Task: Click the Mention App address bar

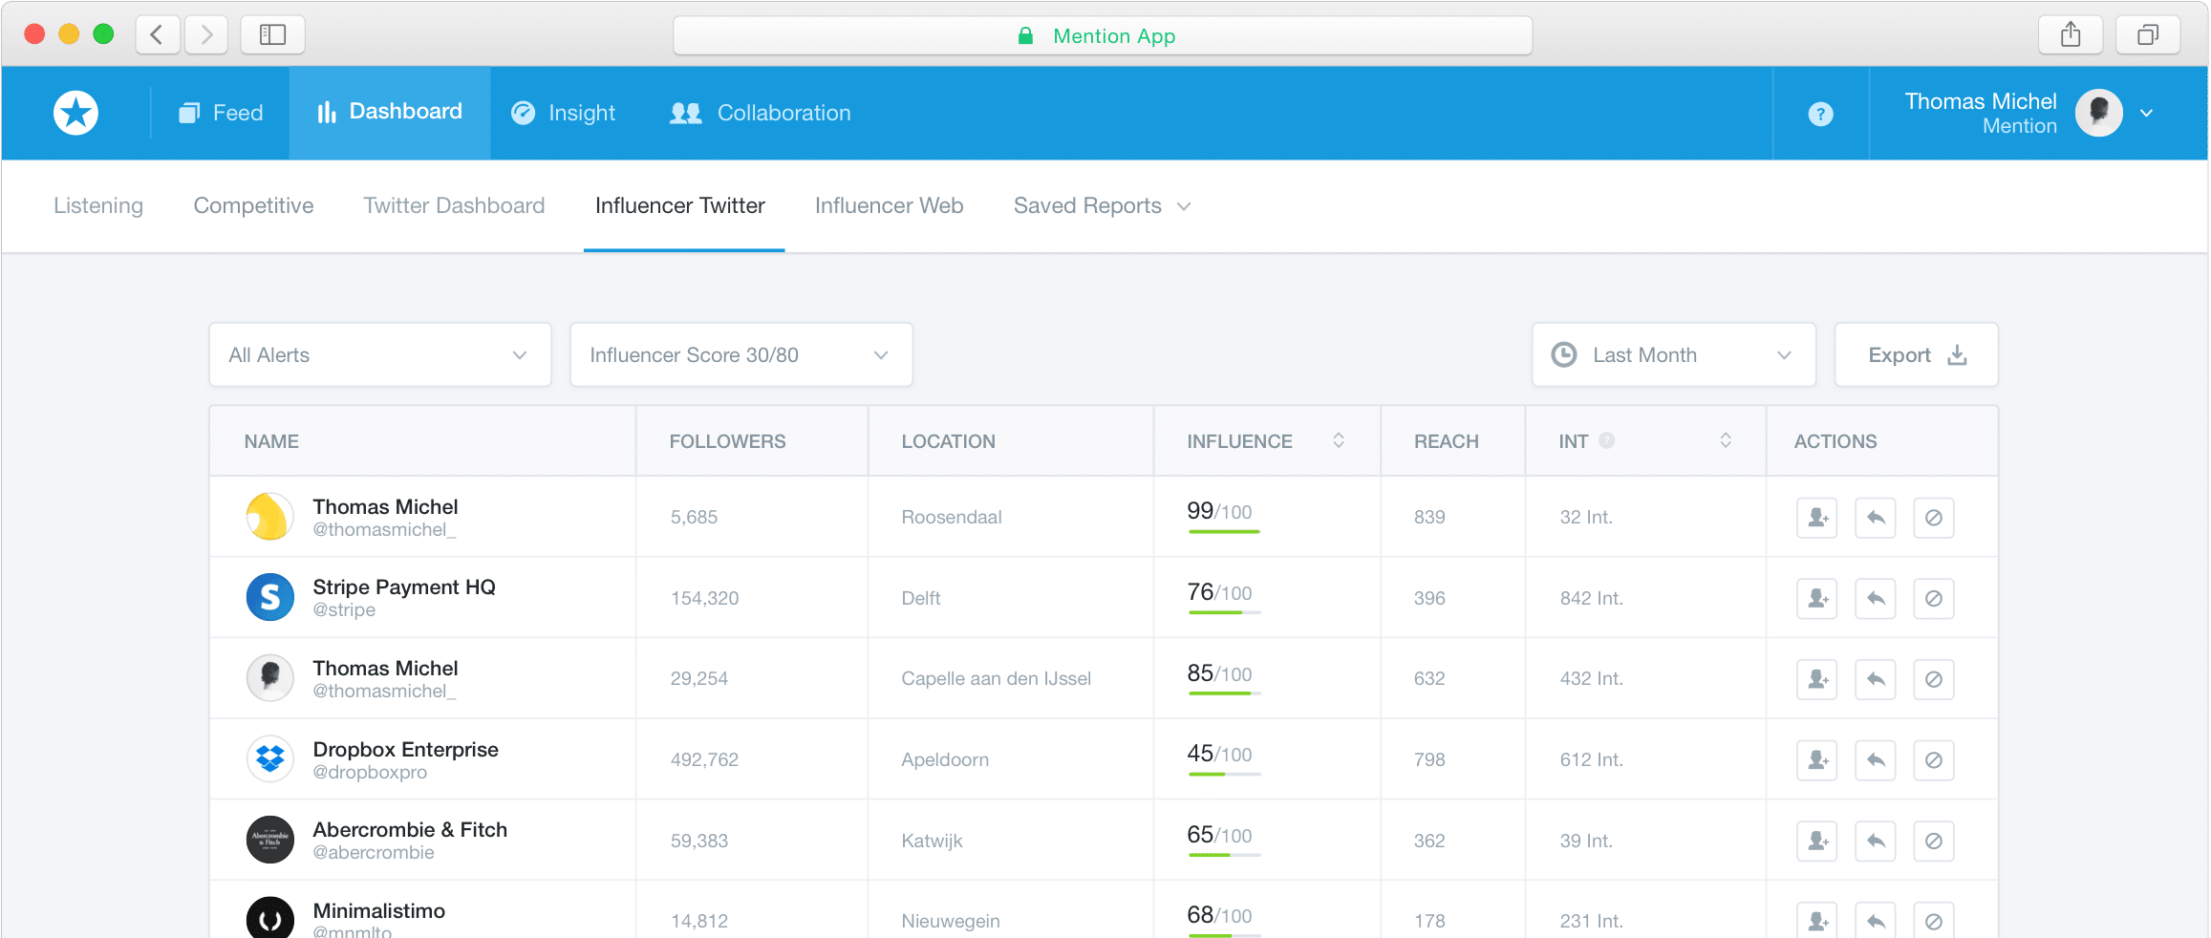Action: [1103, 35]
